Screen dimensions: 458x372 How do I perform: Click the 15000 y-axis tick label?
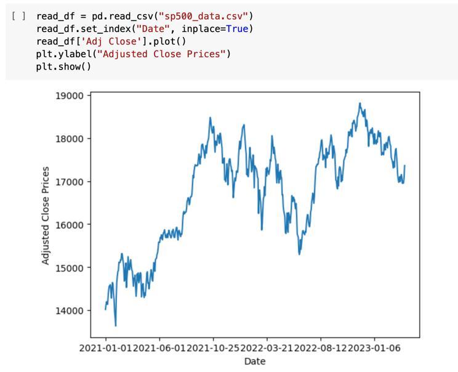tap(70, 268)
